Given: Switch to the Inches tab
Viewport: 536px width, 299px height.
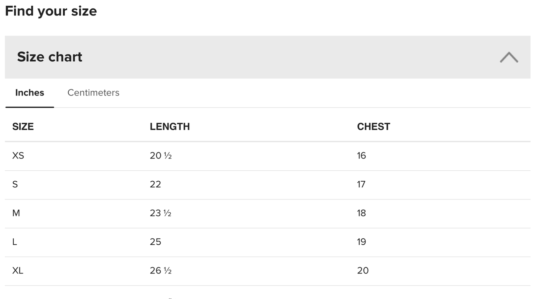Looking at the screenshot, I should tap(29, 93).
